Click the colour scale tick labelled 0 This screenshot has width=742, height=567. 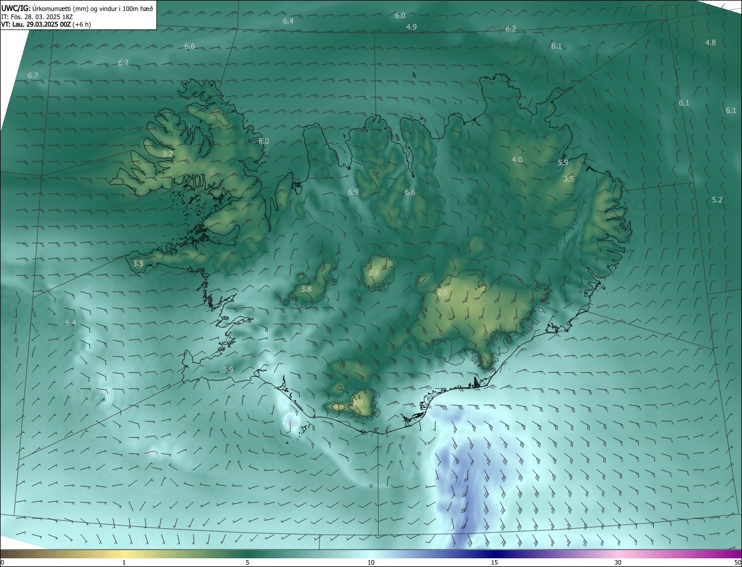[x=2, y=562]
